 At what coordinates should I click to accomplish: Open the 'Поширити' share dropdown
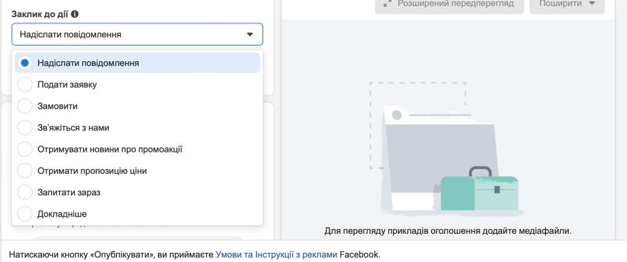click(x=566, y=4)
